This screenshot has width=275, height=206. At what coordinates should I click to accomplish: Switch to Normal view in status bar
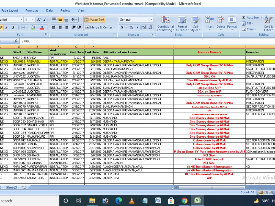click(261, 192)
